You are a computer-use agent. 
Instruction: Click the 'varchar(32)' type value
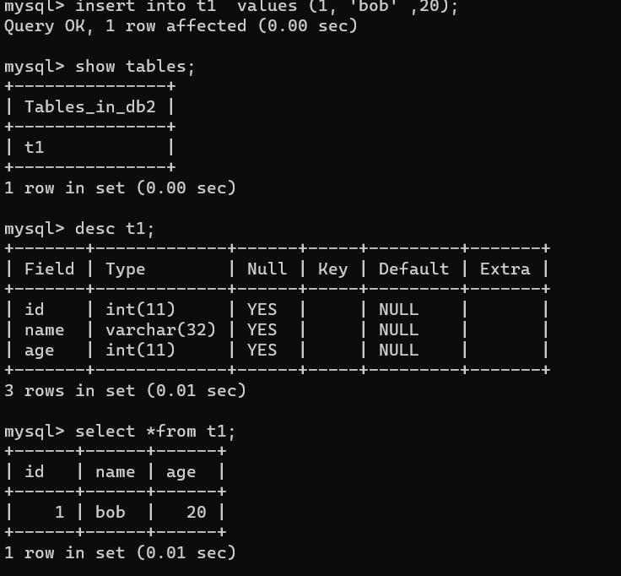pos(160,329)
